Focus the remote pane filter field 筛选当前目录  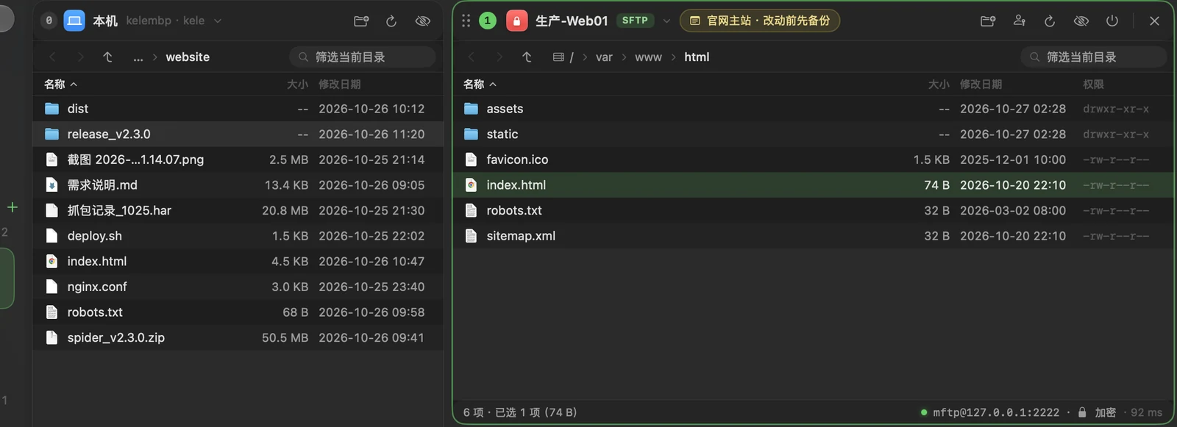pyautogui.click(x=1094, y=57)
